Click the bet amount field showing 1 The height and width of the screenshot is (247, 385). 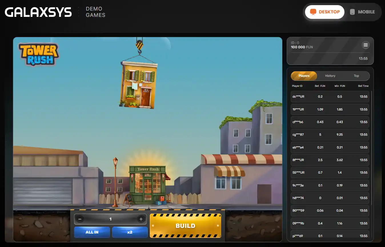tap(110, 219)
